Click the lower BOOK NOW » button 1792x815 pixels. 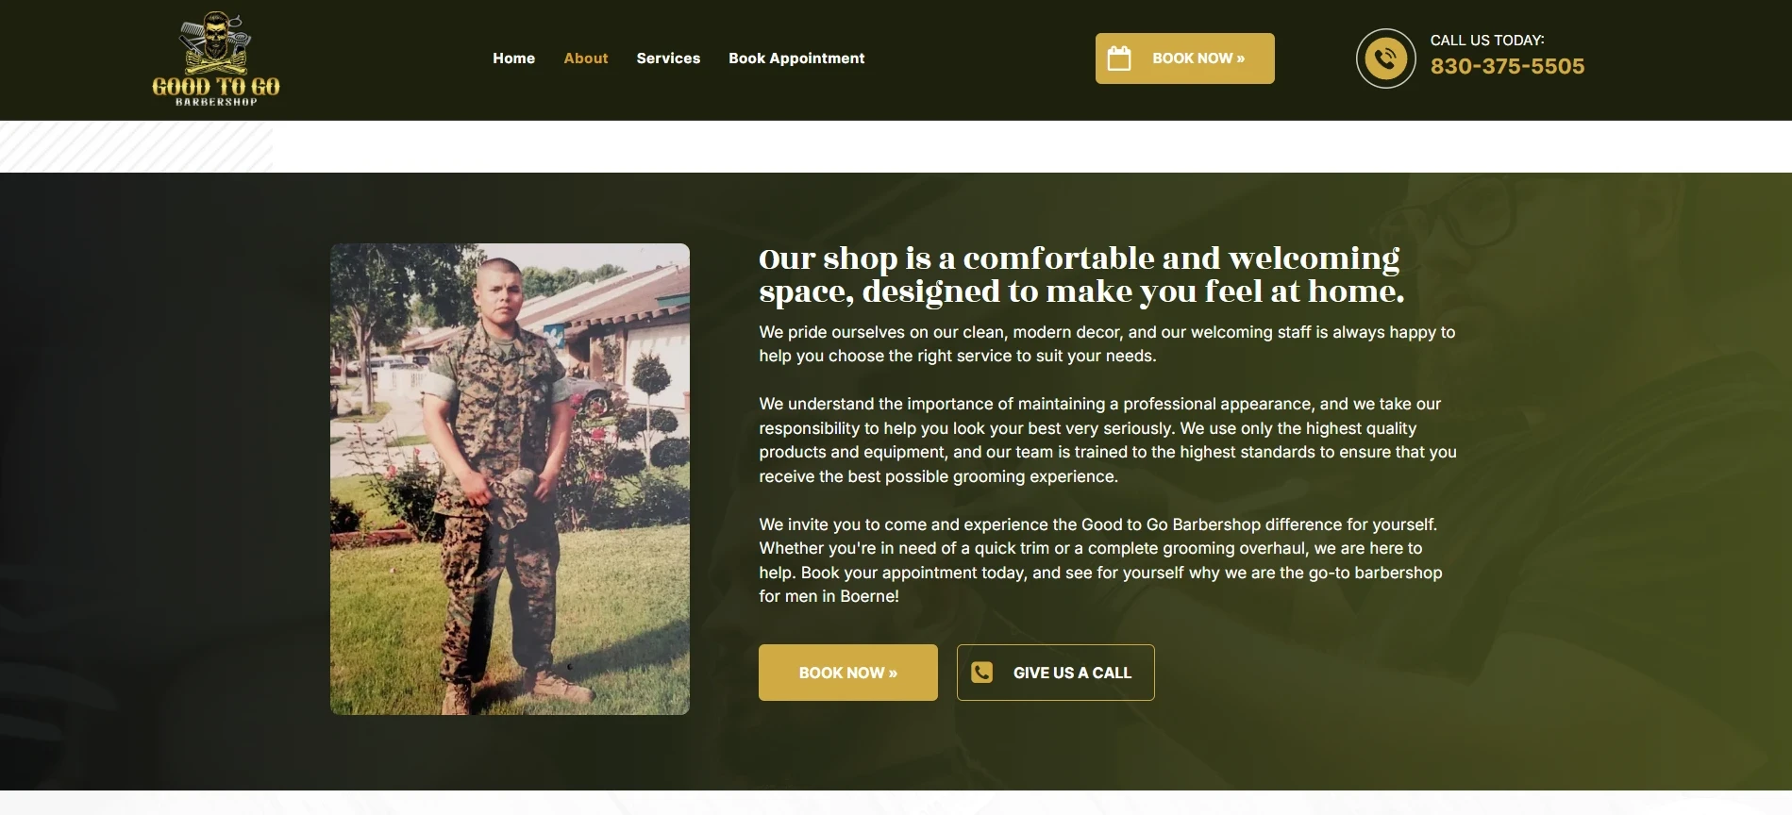tap(848, 673)
